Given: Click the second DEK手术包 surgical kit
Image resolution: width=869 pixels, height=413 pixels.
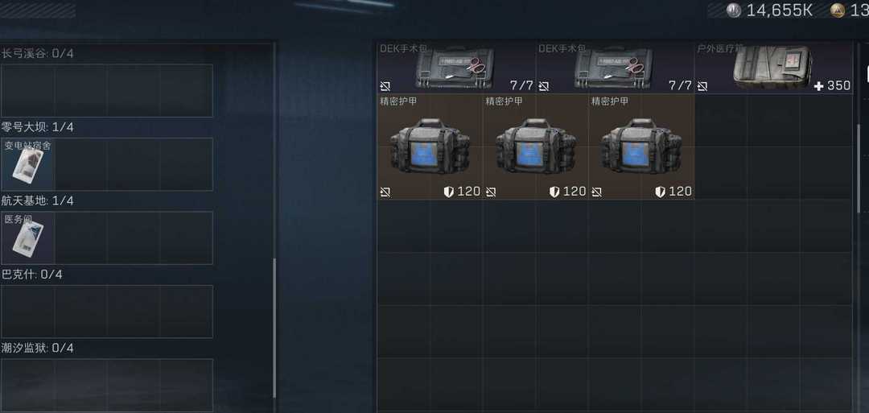Looking at the screenshot, I should 616,68.
